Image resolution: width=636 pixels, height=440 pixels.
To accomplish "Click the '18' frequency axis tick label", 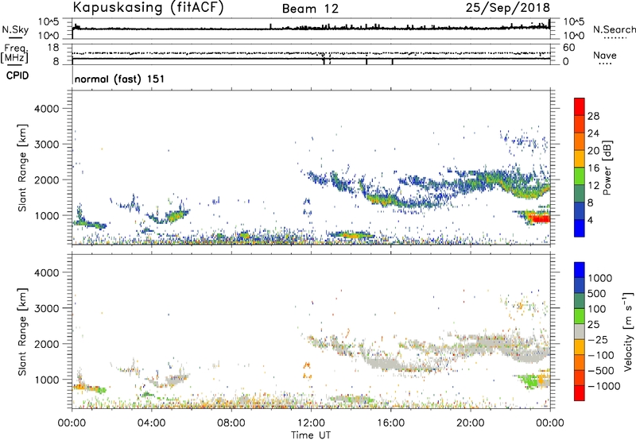I will click(52, 48).
